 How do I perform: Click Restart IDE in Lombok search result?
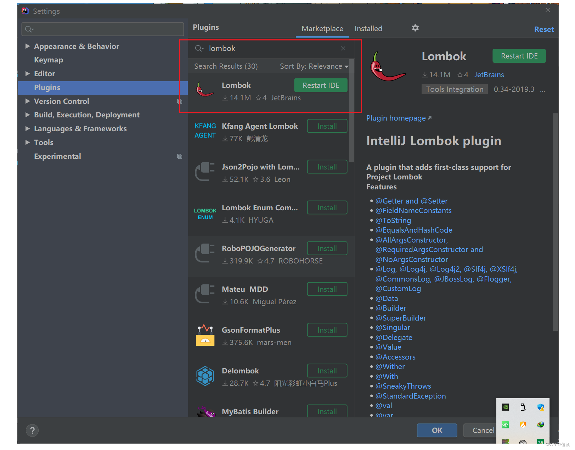point(321,85)
